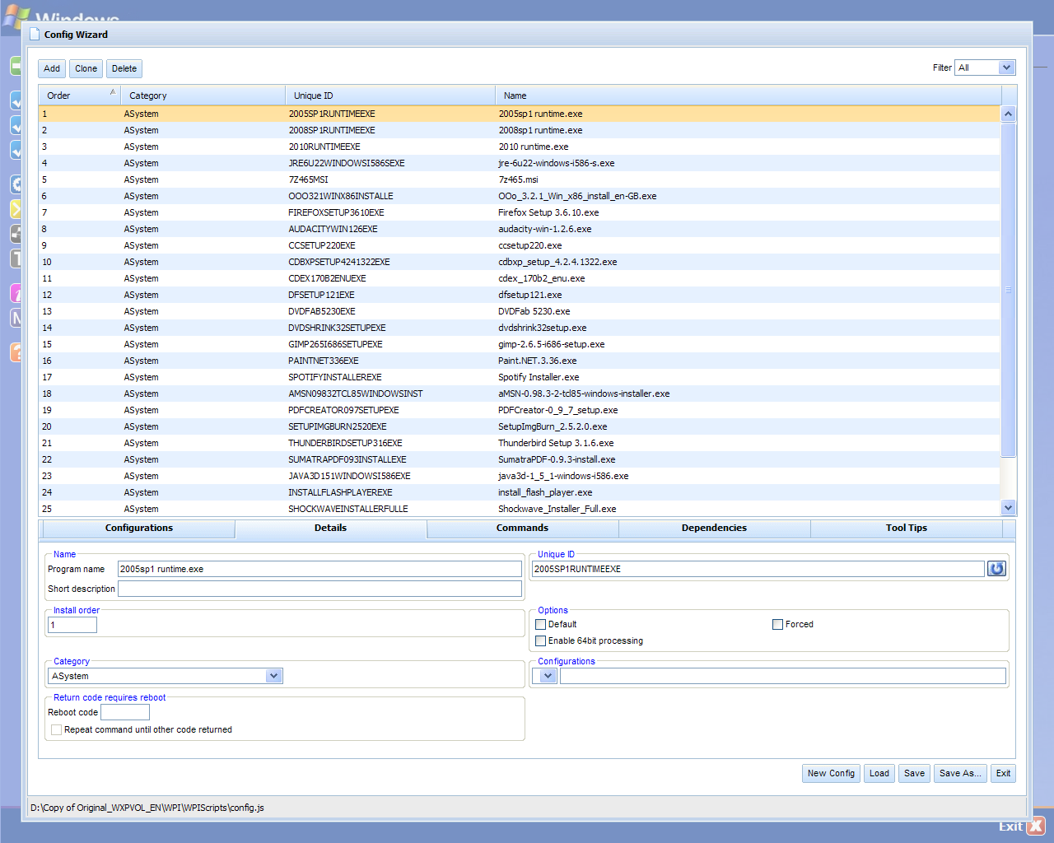Viewport: 1054px width, 843px height.
Task: Click the Install order number field
Action: (72, 625)
